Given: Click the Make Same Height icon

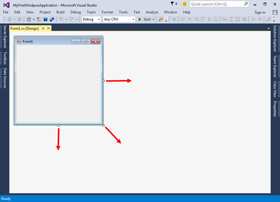Looking at the screenshot, I should 231,19.
